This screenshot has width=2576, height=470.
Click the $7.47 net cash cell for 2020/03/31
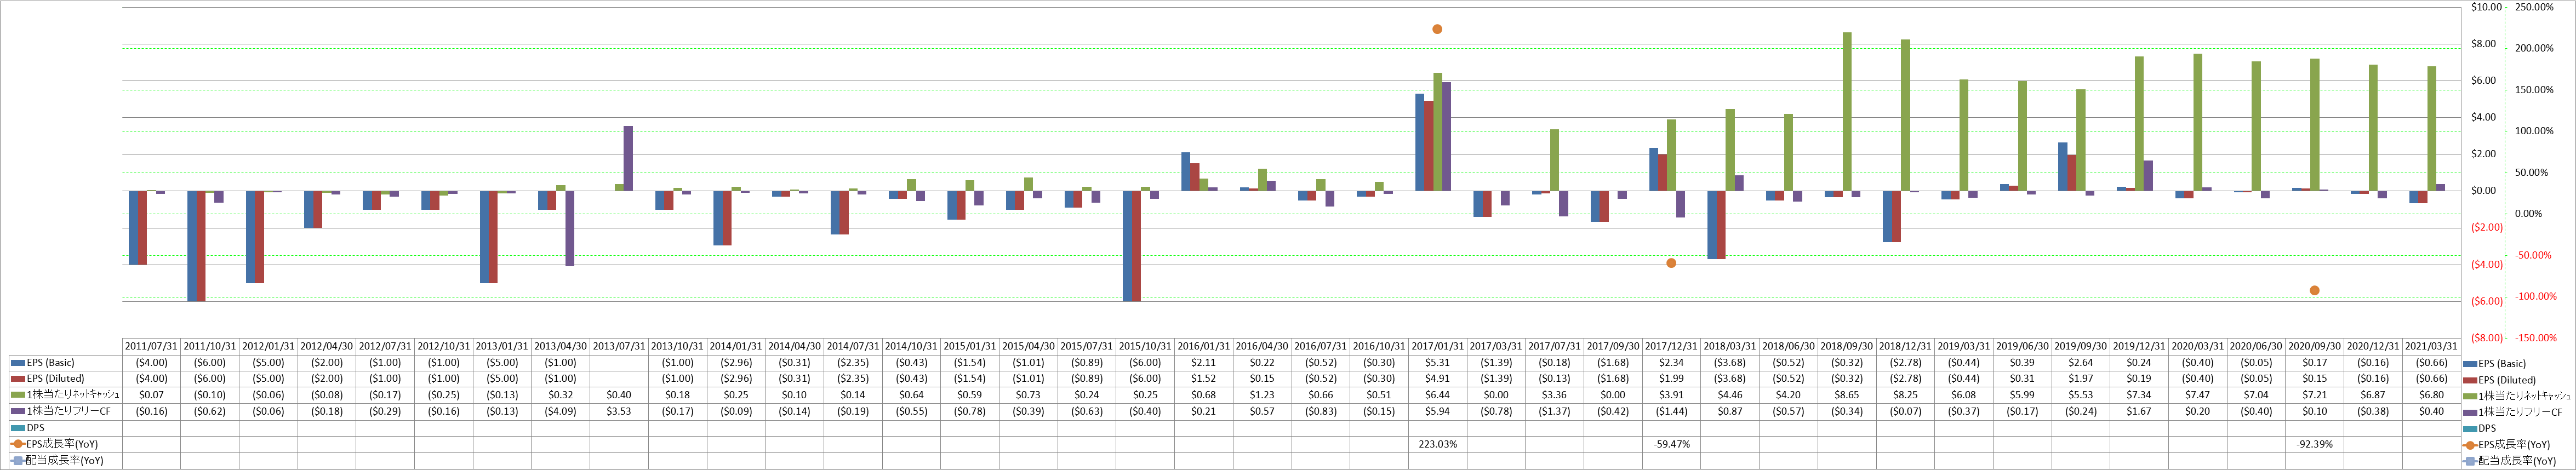click(x=2197, y=395)
